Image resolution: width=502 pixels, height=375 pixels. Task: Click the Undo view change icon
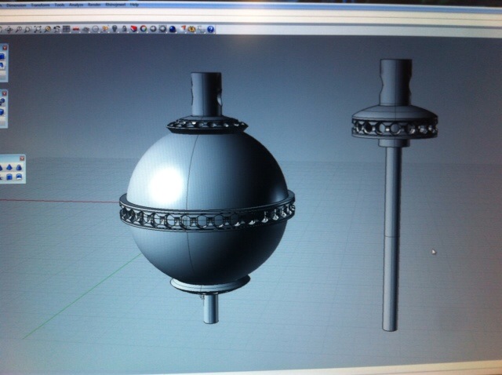click(x=57, y=30)
